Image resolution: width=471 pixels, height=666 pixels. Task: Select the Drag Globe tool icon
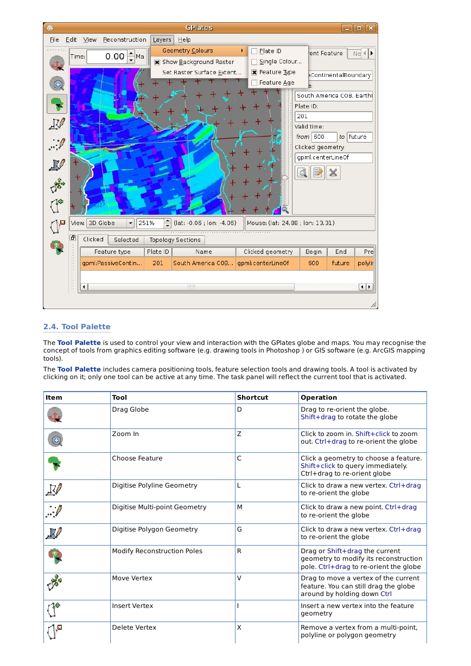[57, 64]
